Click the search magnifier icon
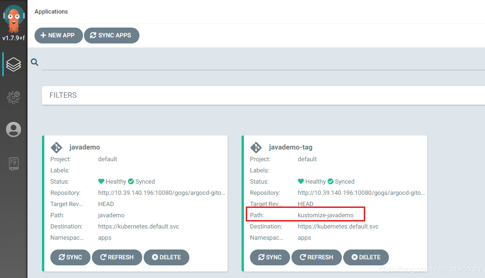Image resolution: width=485 pixels, height=278 pixels. tap(35, 62)
